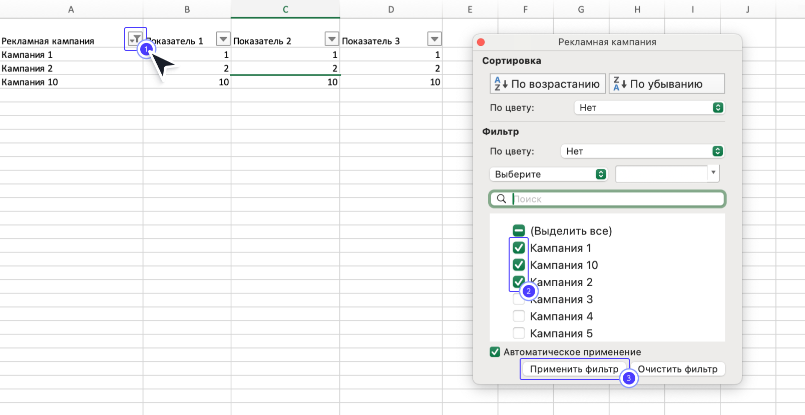Uncheck Кампания 1 in the filter list
805x415 pixels.
pos(519,247)
